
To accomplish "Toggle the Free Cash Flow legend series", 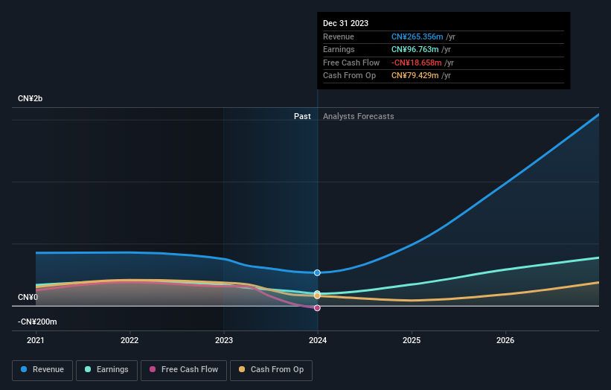I will point(184,370).
